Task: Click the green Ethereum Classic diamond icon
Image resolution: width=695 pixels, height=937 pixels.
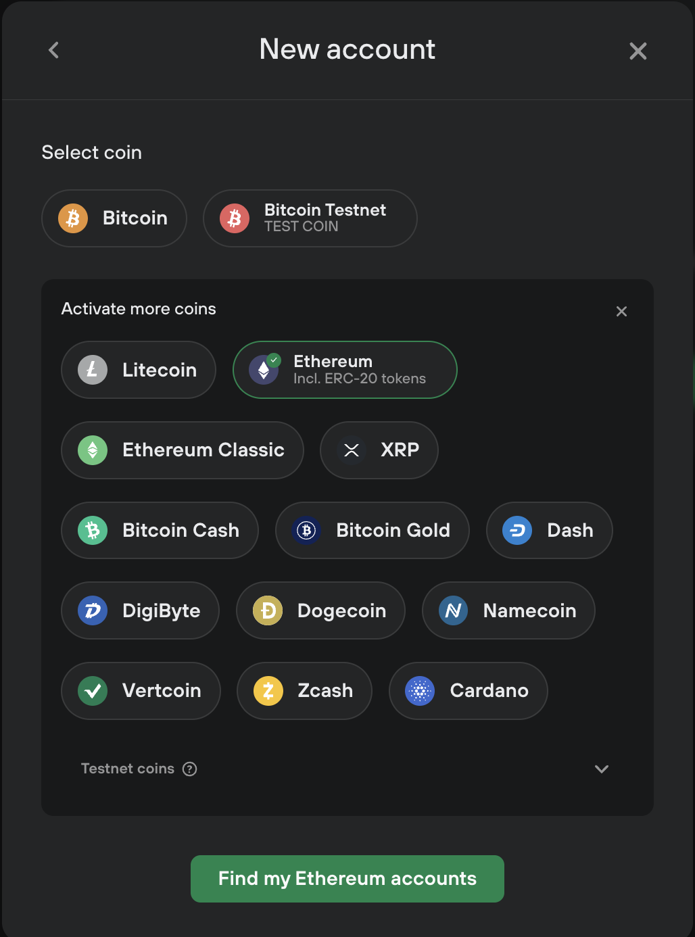Action: pyautogui.click(x=93, y=450)
